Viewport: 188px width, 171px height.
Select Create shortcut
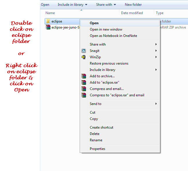[120, 127]
